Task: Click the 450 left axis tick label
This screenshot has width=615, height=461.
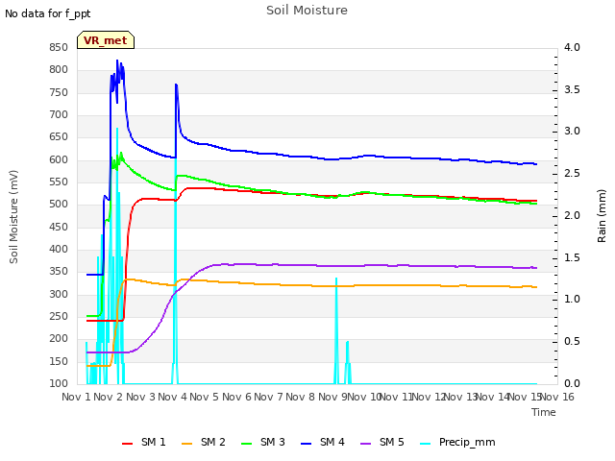Action: click(59, 227)
